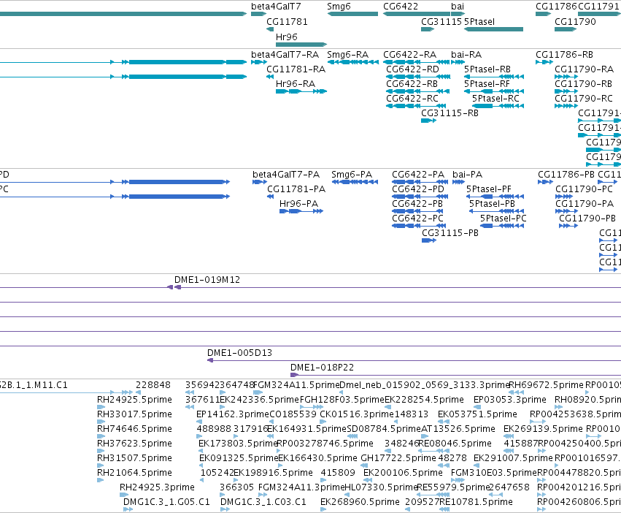Select the CG11790 gene label
Viewport: 621px width, 513px height.
click(x=575, y=21)
